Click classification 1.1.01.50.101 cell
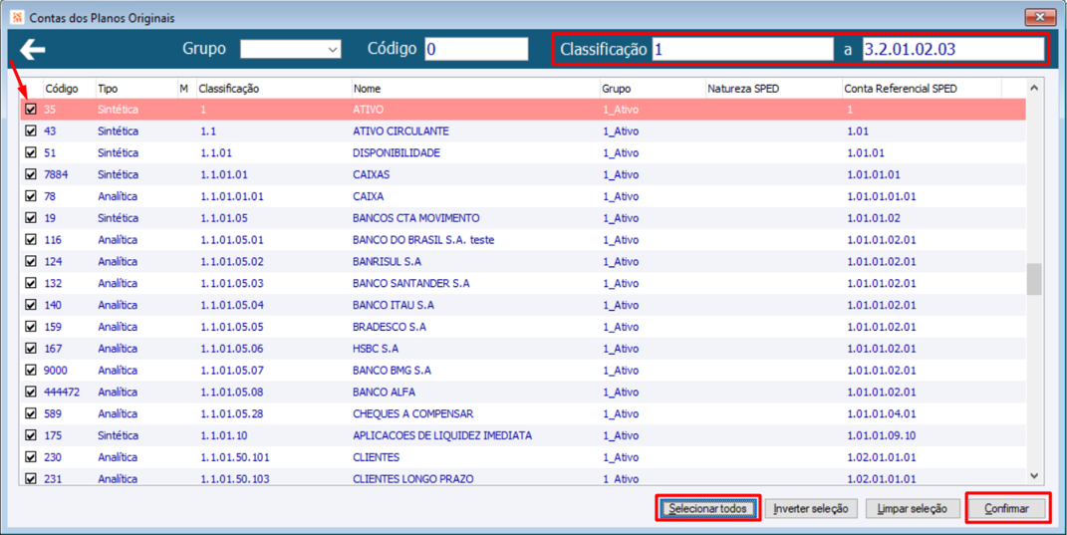The height and width of the screenshot is (535, 1067). [x=235, y=456]
